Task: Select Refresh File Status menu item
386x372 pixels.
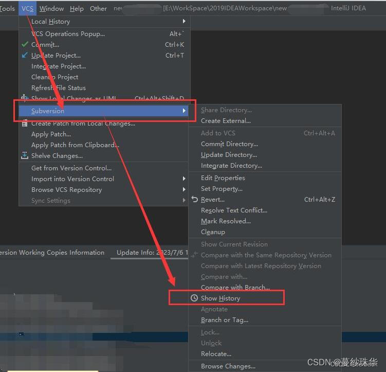Action: 103,87
